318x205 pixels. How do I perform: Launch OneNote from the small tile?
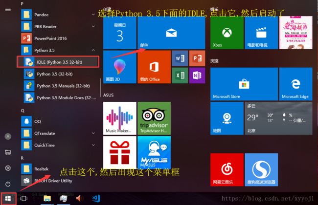click(197, 75)
